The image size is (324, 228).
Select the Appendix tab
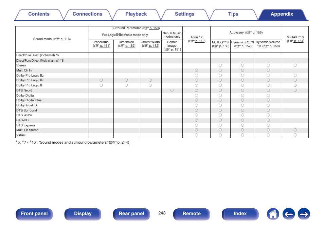[282, 14]
